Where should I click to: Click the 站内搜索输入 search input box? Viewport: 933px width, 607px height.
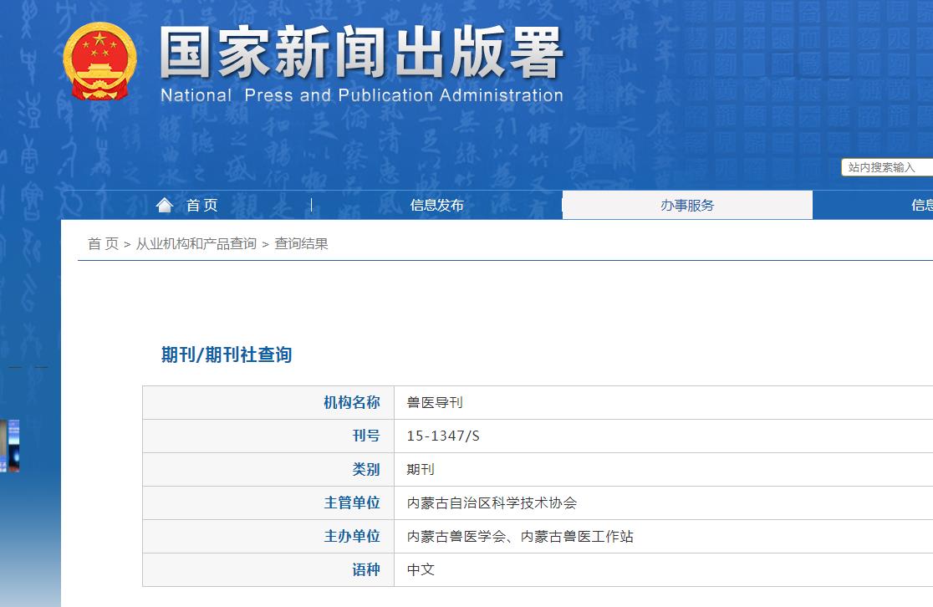coord(886,167)
